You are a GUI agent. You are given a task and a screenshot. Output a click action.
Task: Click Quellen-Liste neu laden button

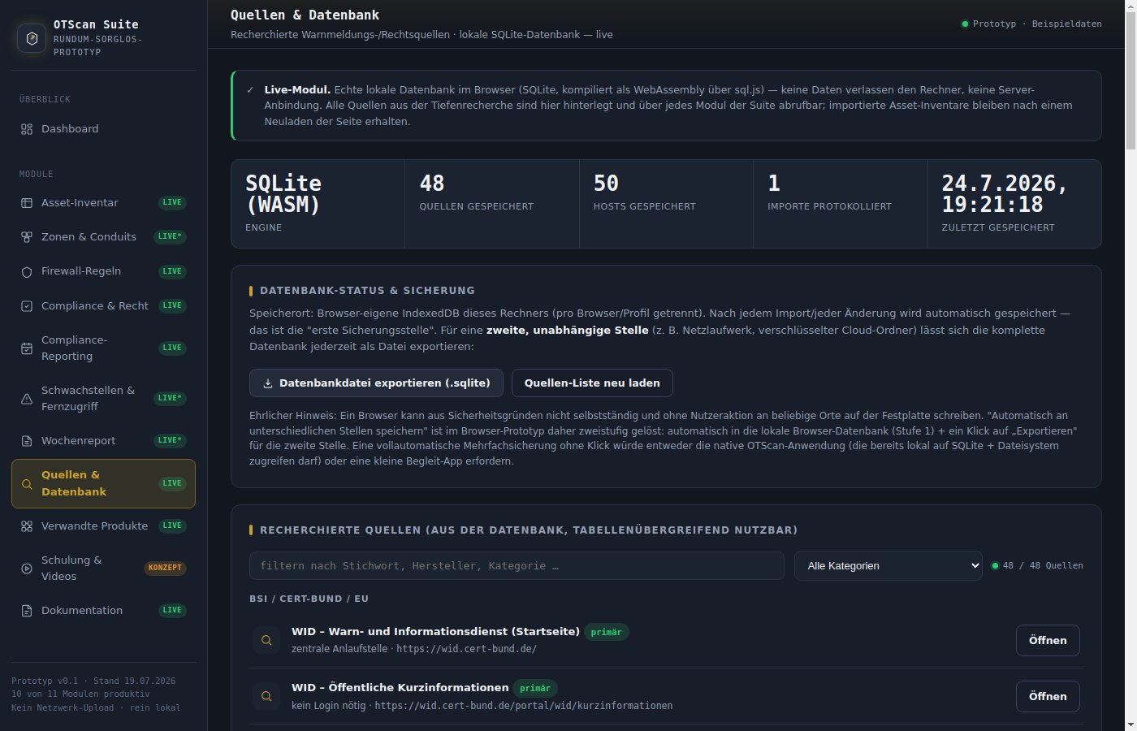tap(592, 383)
